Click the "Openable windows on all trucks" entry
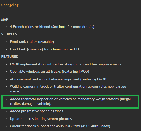The width and height of the screenshot is (141, 131). [x=50, y=71]
